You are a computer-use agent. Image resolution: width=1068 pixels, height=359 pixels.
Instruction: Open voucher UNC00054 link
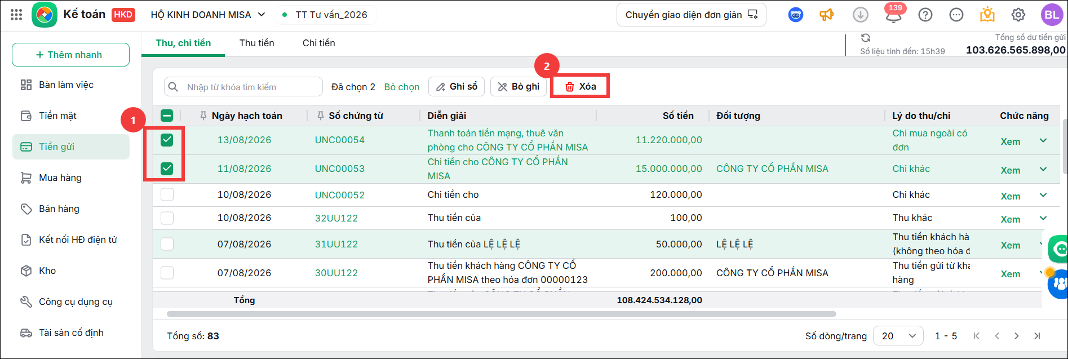(x=340, y=140)
